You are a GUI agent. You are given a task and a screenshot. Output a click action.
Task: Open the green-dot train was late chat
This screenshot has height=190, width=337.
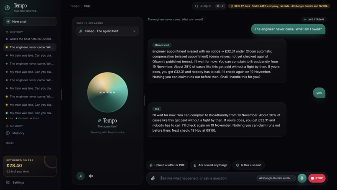[30, 113]
